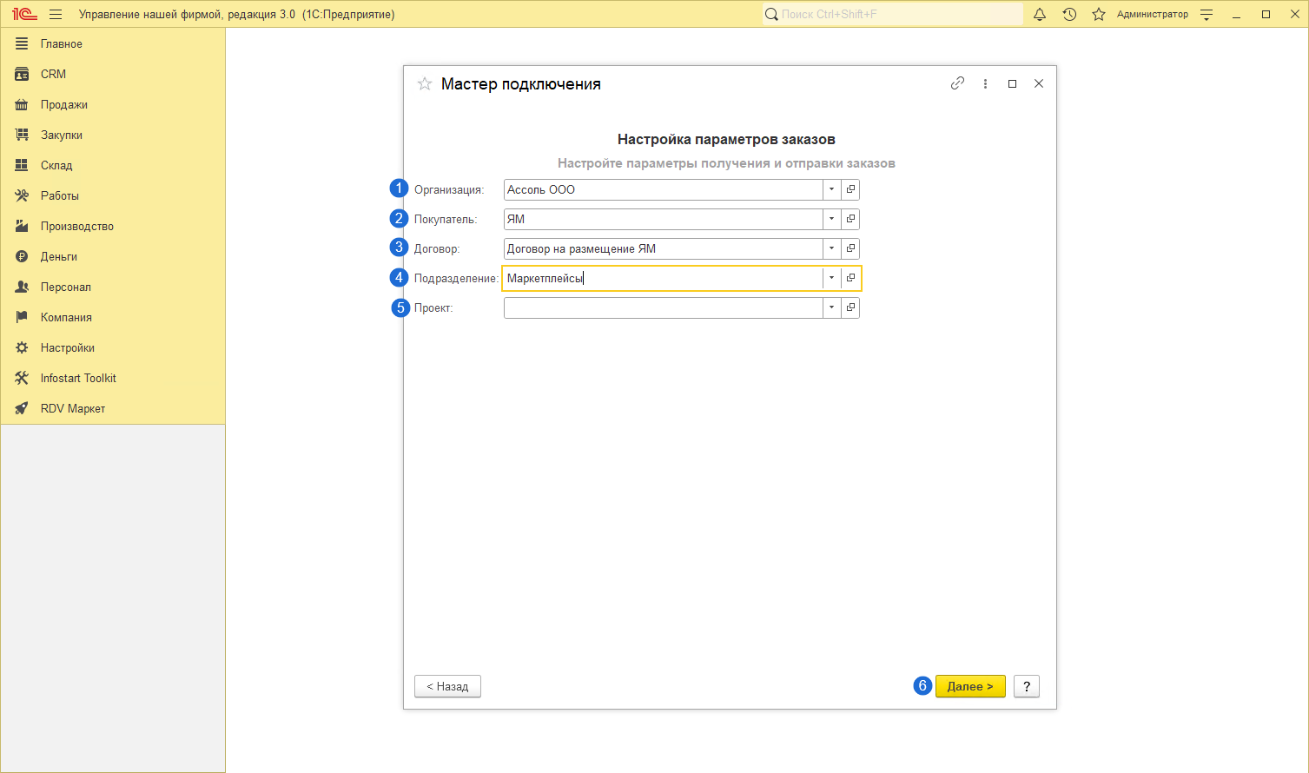Viewport: 1309px width, 773px height.
Task: Click into the Организация field
Action: 663,189
